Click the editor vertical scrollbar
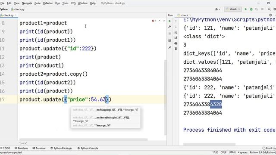This screenshot has width=276, height=155. [165, 97]
